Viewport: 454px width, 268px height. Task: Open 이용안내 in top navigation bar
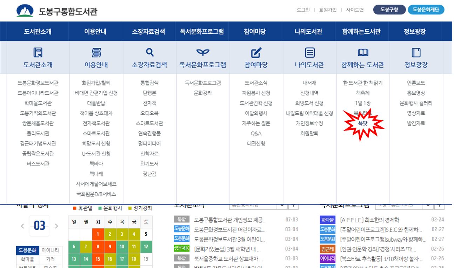click(95, 32)
